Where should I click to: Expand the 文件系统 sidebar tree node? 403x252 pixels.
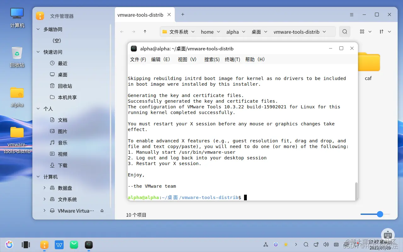[x=44, y=199]
